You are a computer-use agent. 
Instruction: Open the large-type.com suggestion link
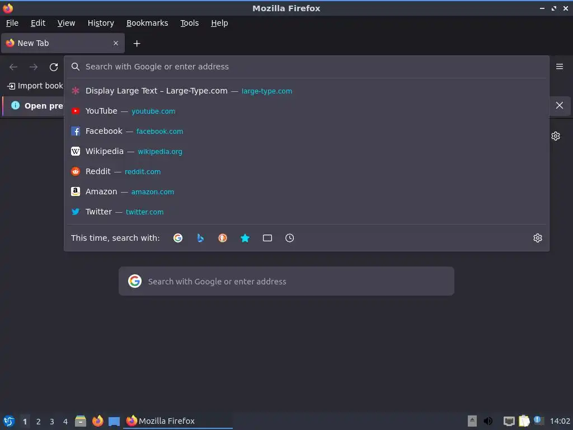pos(267,91)
